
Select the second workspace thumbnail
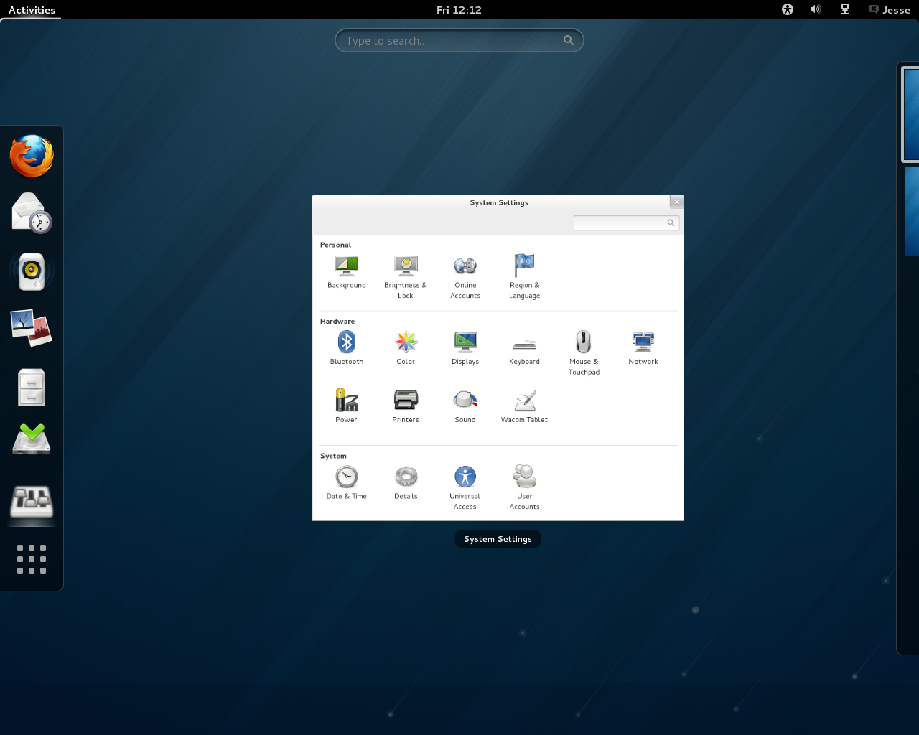coord(912,212)
